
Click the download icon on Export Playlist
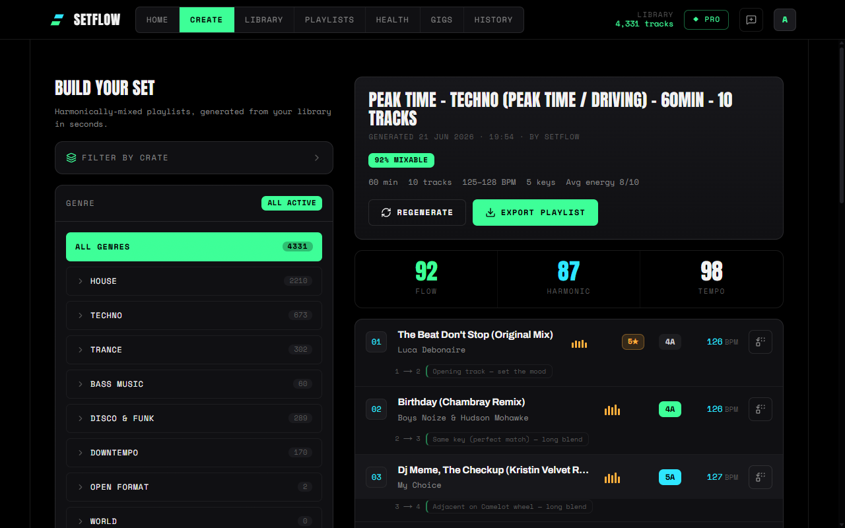coord(490,213)
